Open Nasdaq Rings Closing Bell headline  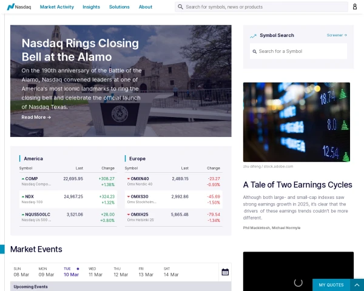80,50
